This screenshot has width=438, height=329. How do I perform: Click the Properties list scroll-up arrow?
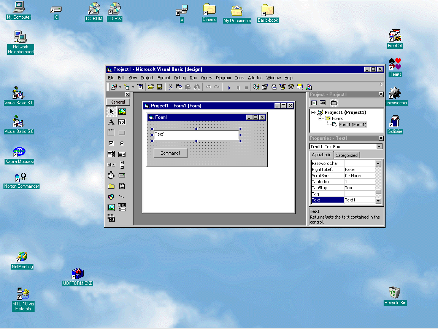378,163
